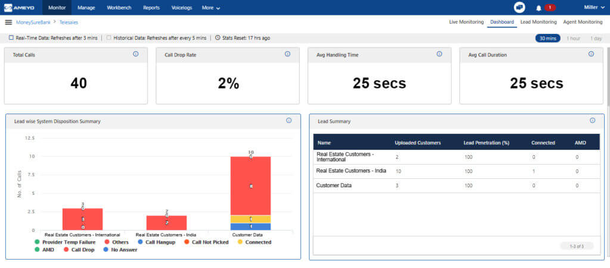Viewport: 610px width, 268px height.
Task: Toggle Call Drop legend series
Action: pyautogui.click(x=79, y=250)
